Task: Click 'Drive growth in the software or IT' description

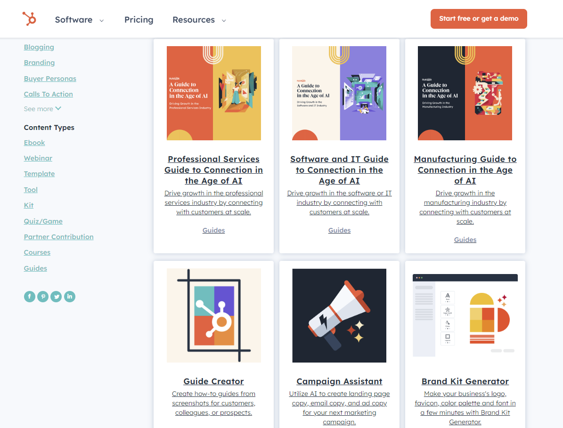Action: tap(339, 202)
